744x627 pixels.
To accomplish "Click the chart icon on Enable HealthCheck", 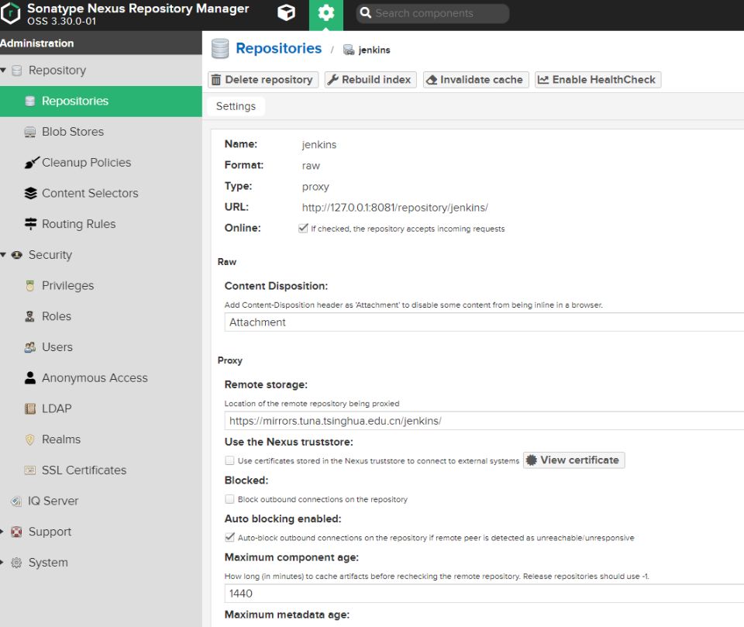I will click(543, 80).
